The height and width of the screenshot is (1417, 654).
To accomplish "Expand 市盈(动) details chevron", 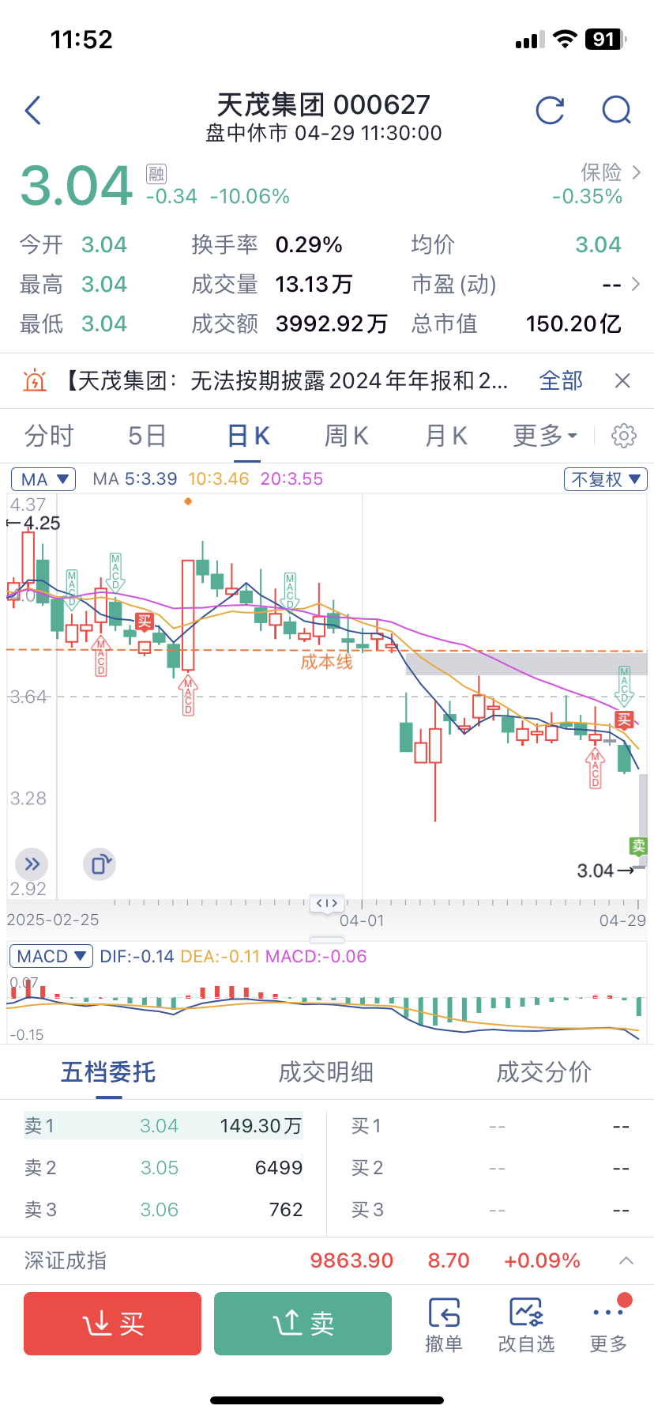I will 636,284.
